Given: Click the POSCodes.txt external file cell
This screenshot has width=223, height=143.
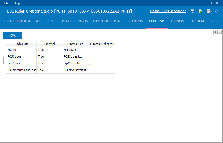Looking at the screenshot, I should point(75,56).
